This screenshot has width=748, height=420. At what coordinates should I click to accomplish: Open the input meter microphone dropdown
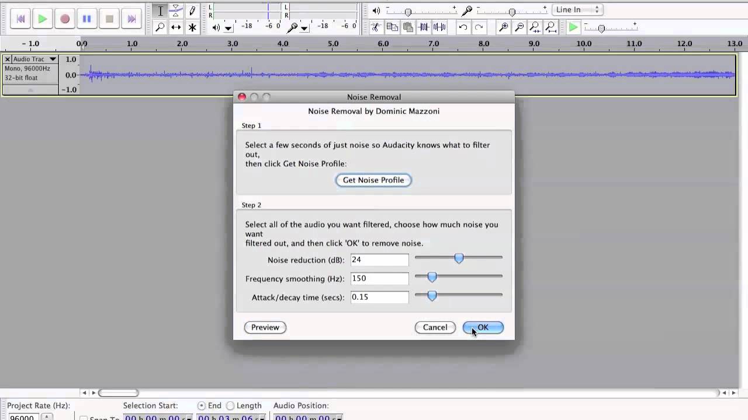[304, 28]
